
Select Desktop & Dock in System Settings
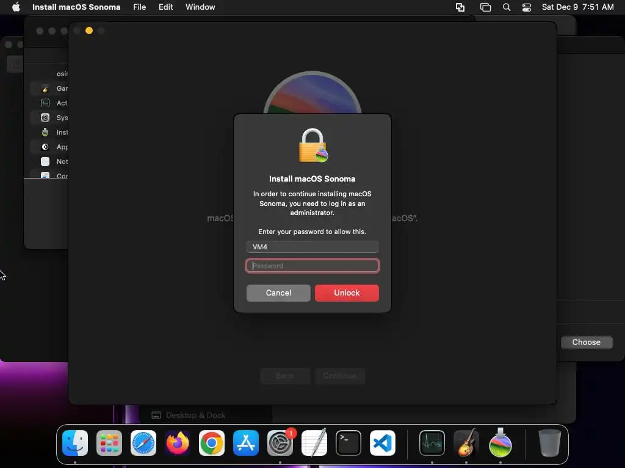click(x=189, y=416)
